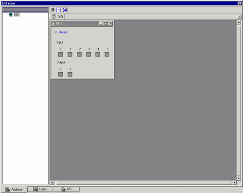The image size is (243, 193).
Task: Click the cascade windows toolbar icon
Action: pos(52,10)
